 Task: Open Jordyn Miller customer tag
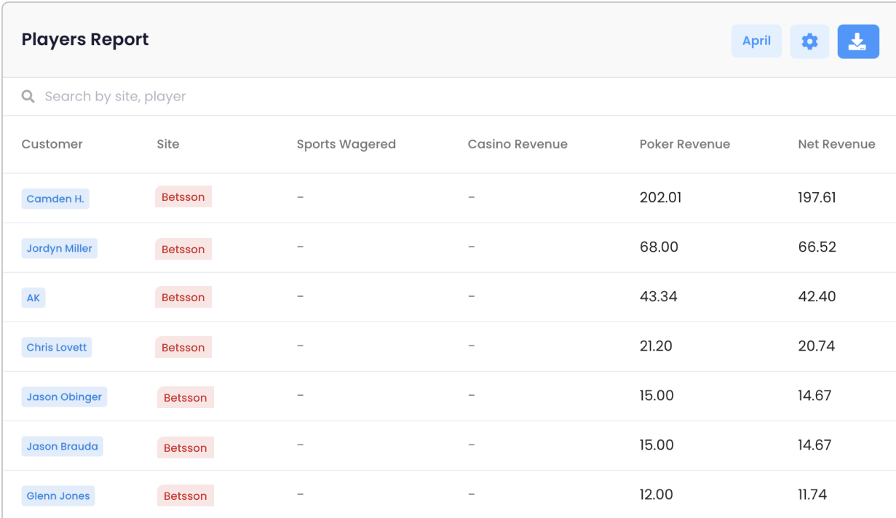59,248
